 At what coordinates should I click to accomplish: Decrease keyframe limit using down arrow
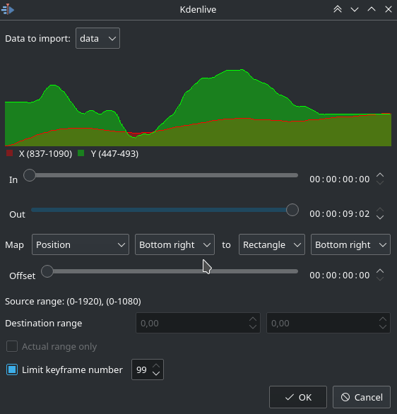156,373
